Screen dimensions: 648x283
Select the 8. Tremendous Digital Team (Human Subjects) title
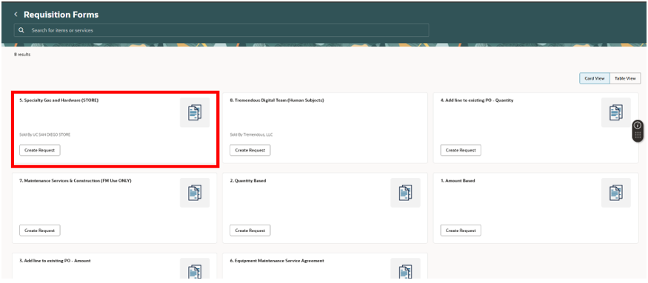point(277,100)
